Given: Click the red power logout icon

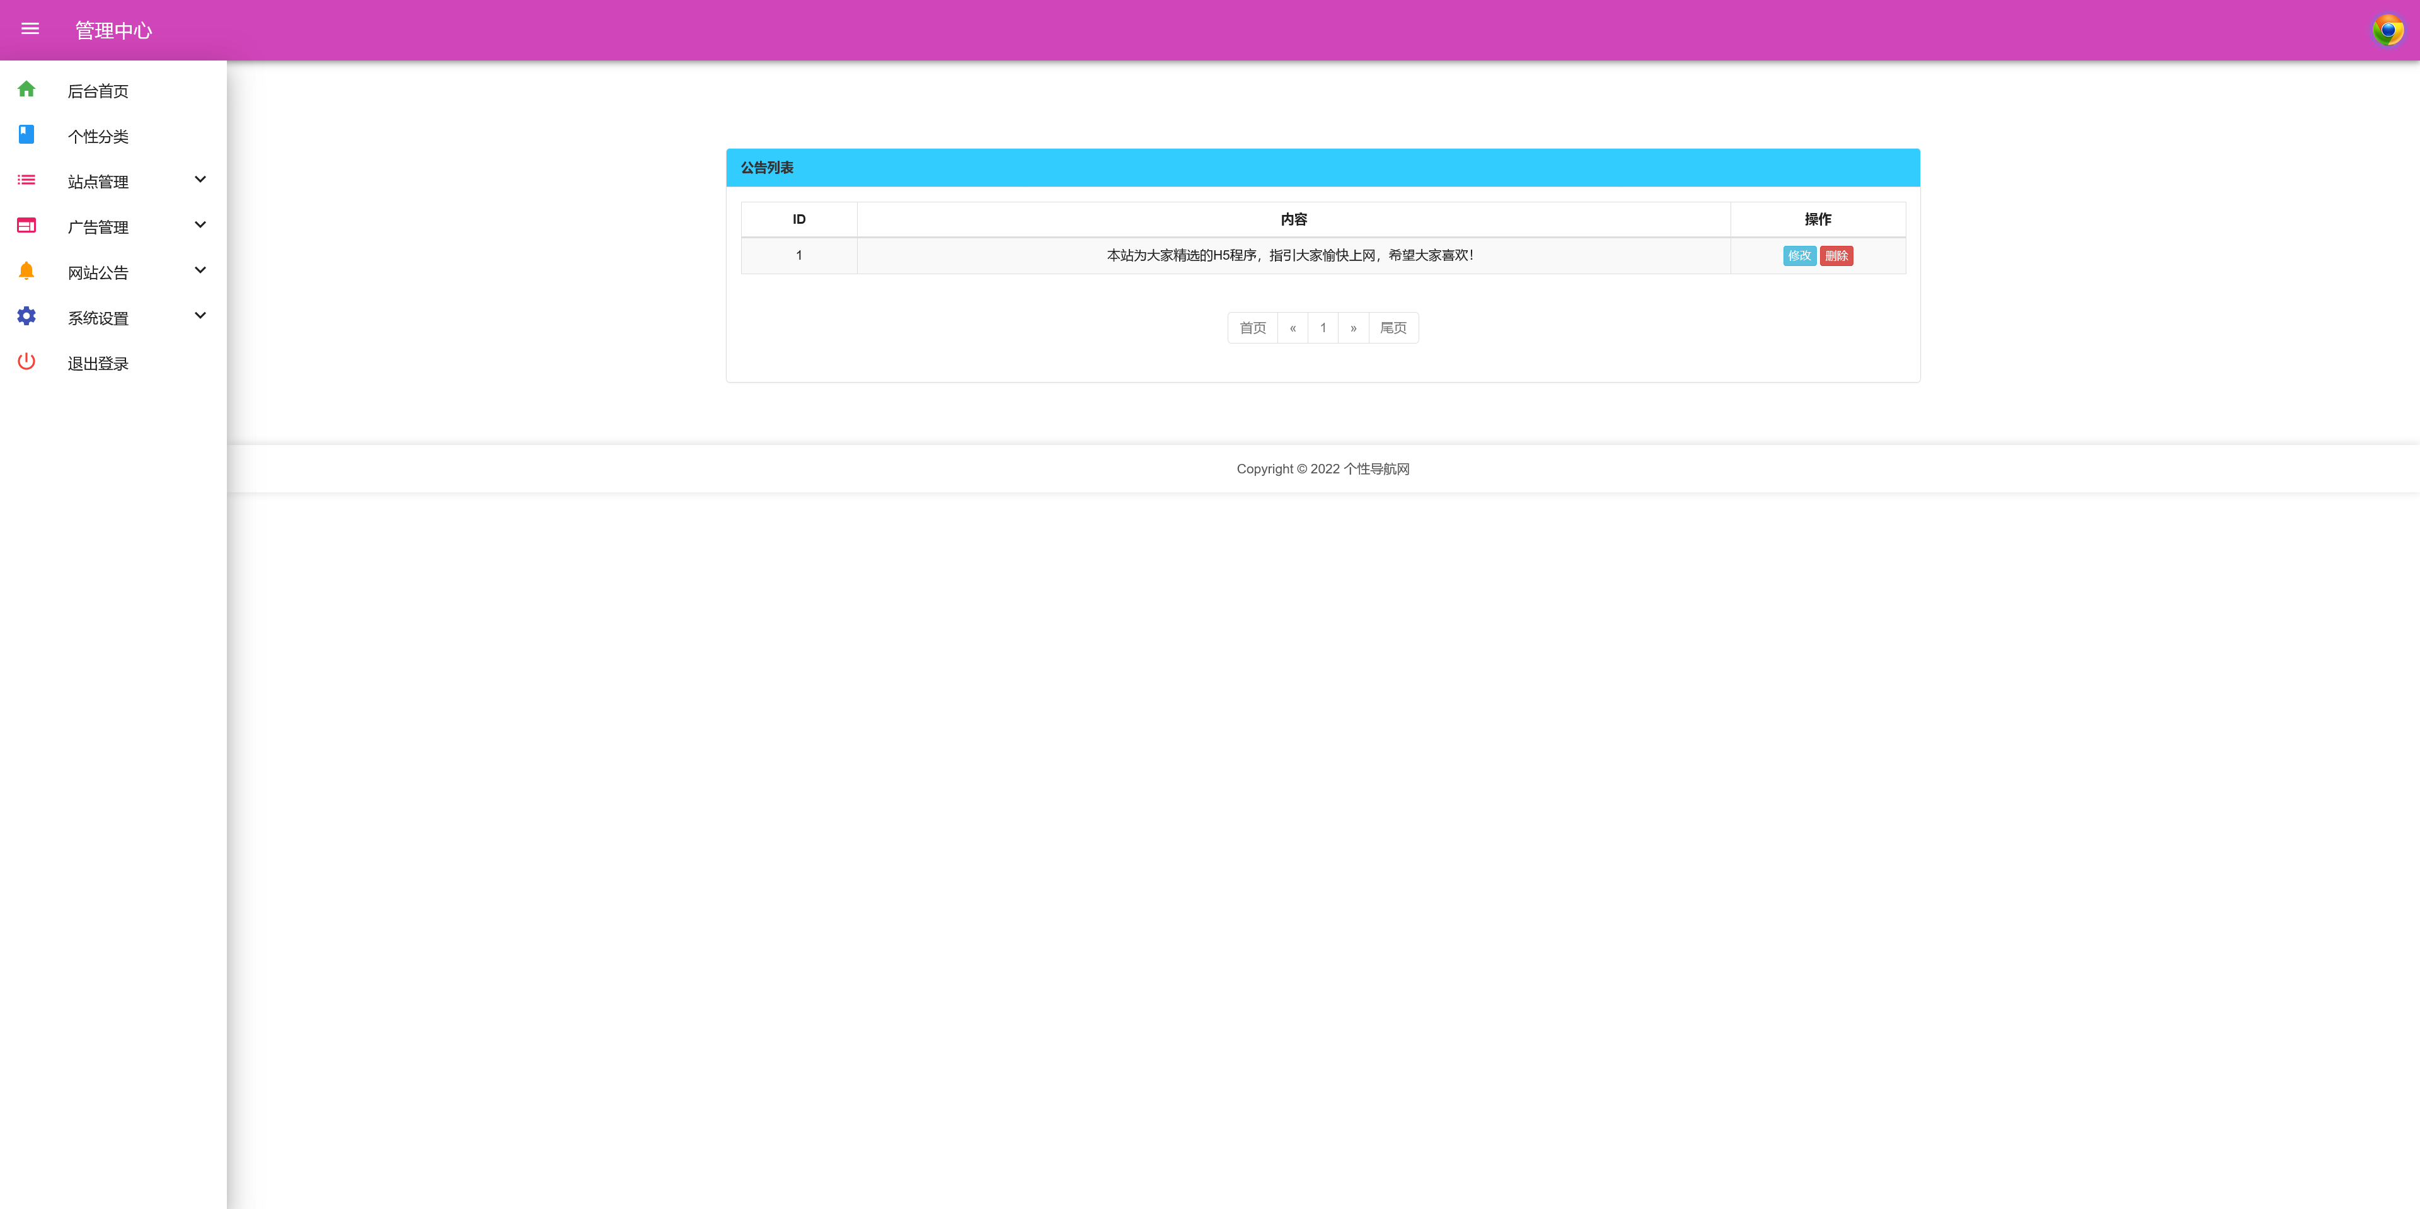Looking at the screenshot, I should pyautogui.click(x=26, y=362).
